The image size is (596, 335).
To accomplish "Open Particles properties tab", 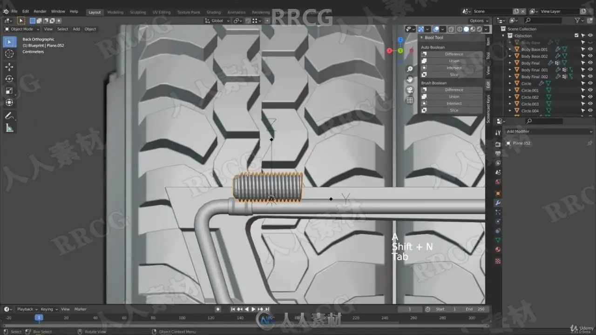I will 498,212.
